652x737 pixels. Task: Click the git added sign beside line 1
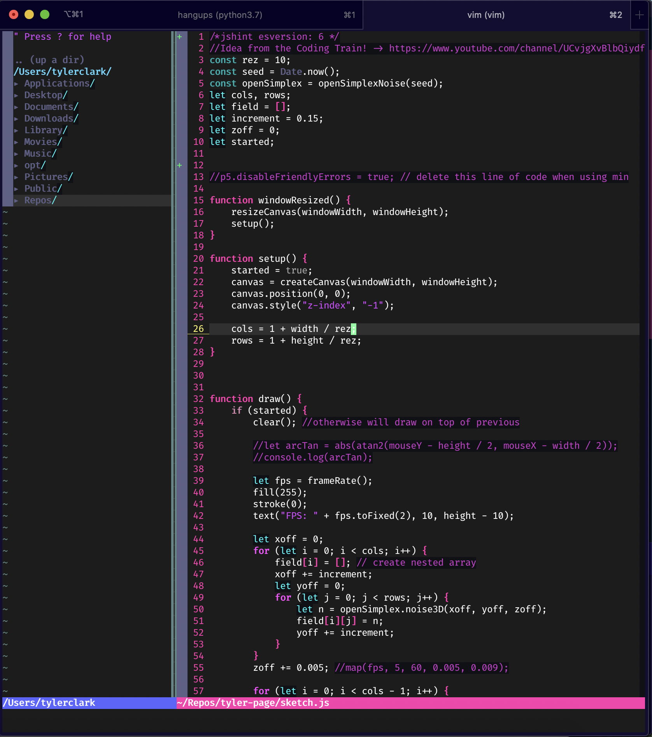tap(179, 37)
